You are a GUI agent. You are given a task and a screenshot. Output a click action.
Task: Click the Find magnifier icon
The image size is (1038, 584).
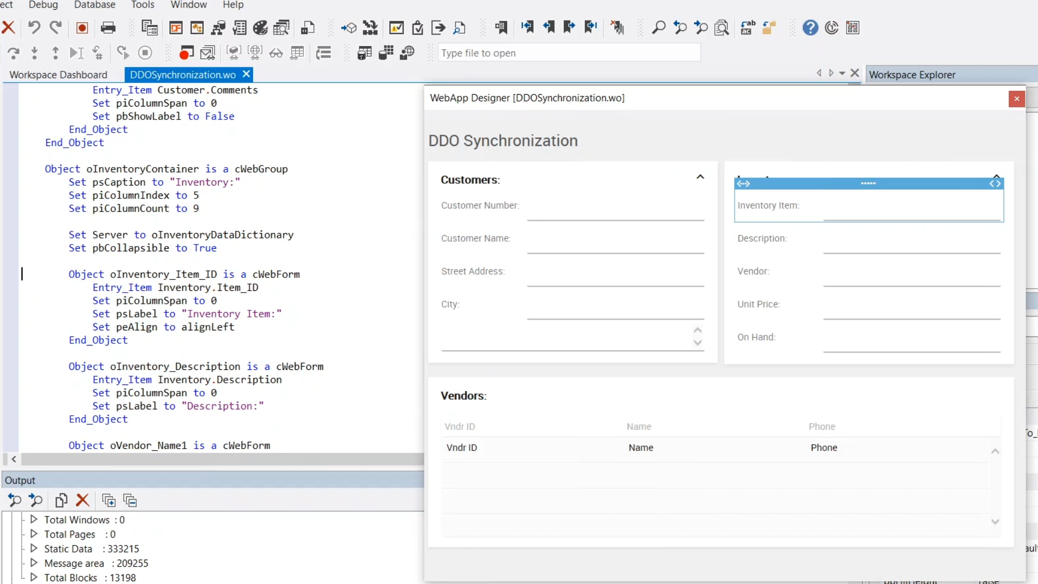point(658,28)
